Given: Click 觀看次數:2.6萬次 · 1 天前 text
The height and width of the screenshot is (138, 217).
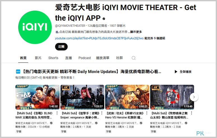Looking at the screenshot, I should (76, 127).
